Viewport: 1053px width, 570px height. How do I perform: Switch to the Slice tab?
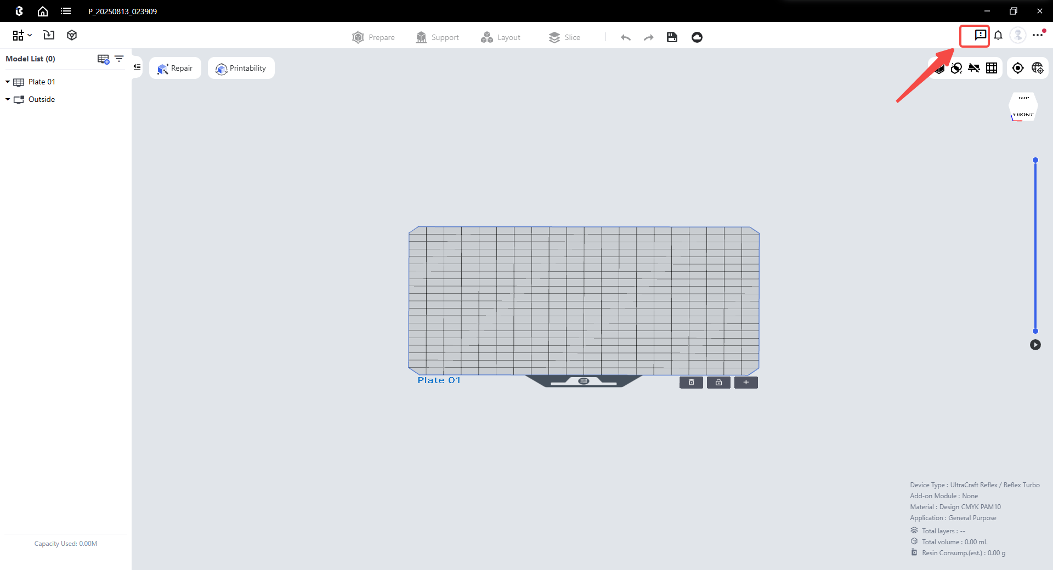tap(564, 37)
